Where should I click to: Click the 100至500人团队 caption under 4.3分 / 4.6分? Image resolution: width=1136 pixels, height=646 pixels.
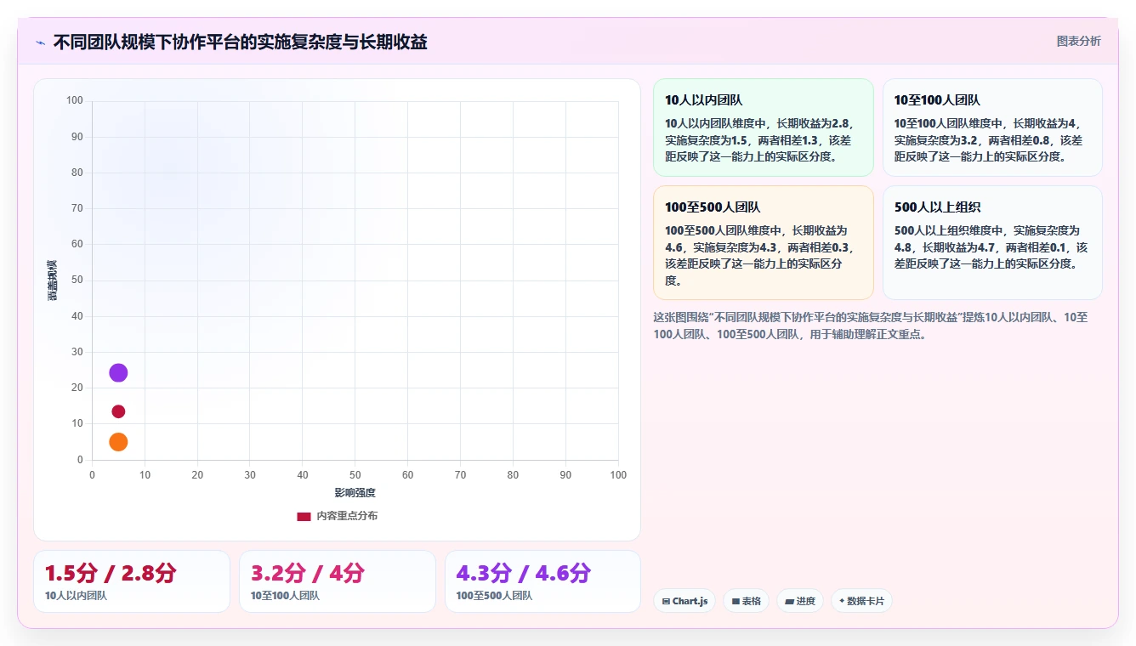pos(494,596)
